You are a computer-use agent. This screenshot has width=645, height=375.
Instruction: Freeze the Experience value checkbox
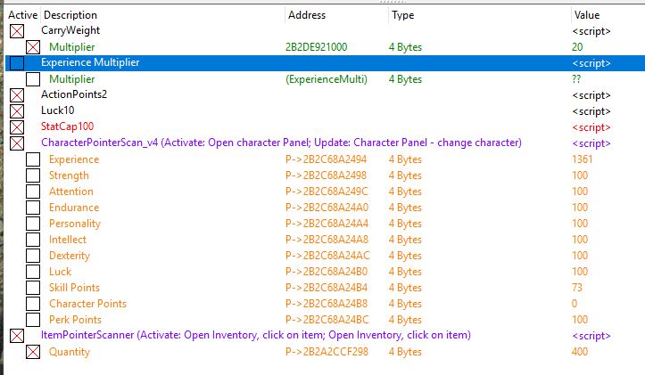click(x=33, y=159)
